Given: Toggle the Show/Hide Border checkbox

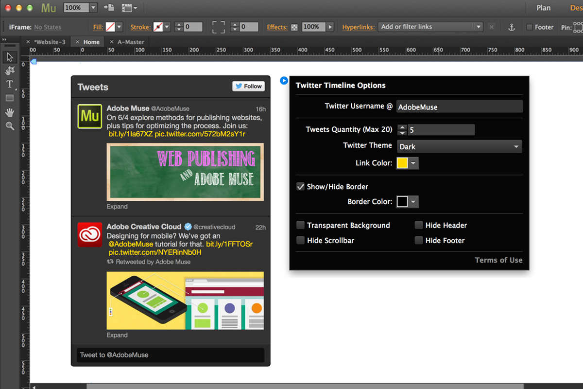Looking at the screenshot, I should pos(301,186).
